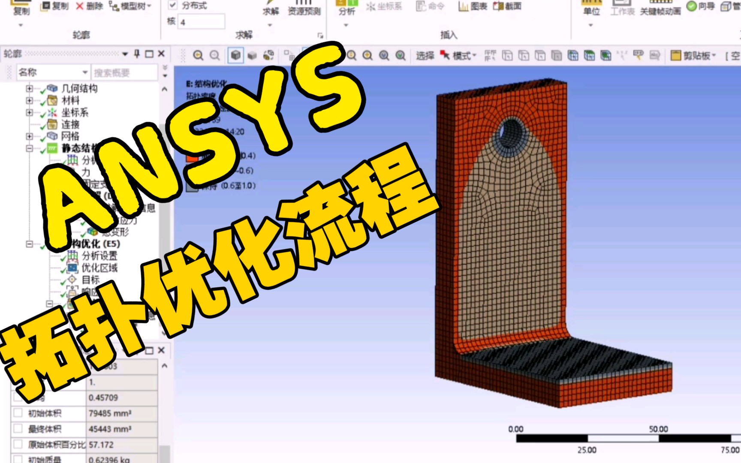Click the multi-body color display icon
The width and height of the screenshot is (741, 463).
(x=269, y=55)
